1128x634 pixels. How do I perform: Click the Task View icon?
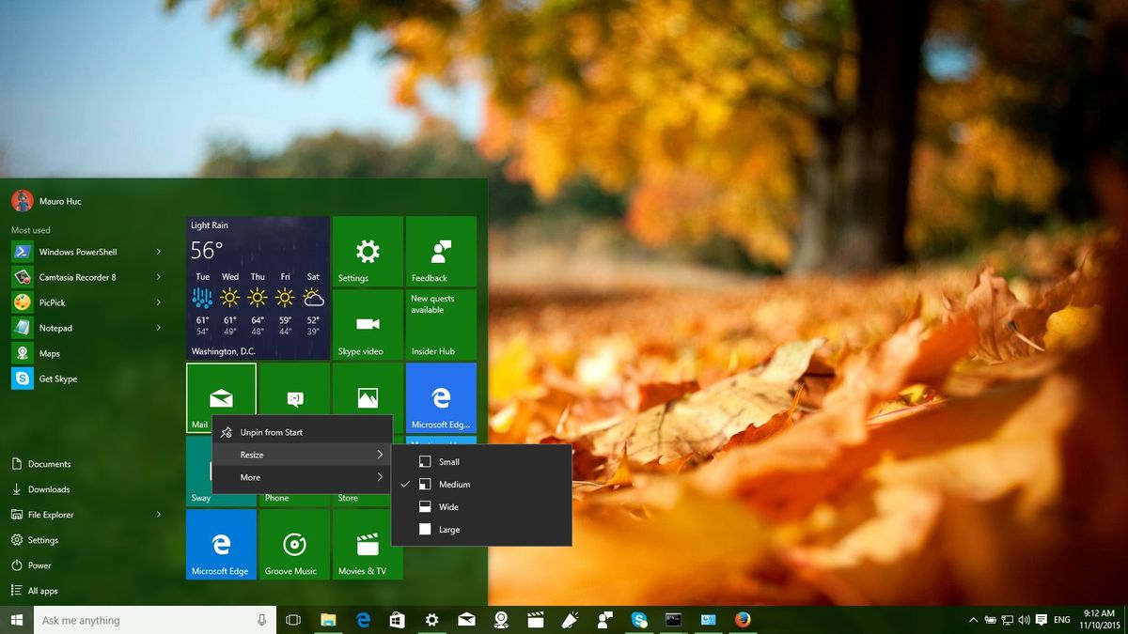292,620
